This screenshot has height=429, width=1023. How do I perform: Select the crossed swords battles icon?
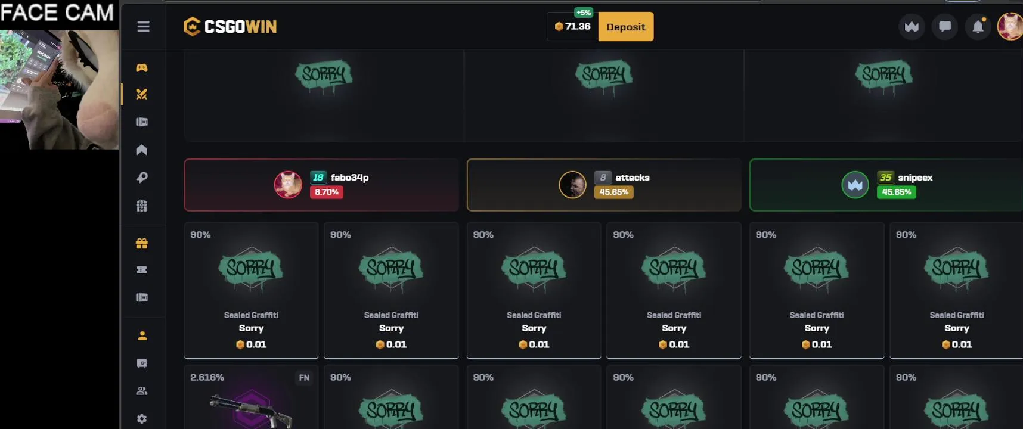tap(142, 94)
